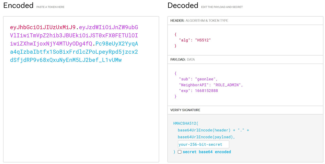
Task: Click the "alg": "HS512" line in the header
Action: (x=195, y=40)
